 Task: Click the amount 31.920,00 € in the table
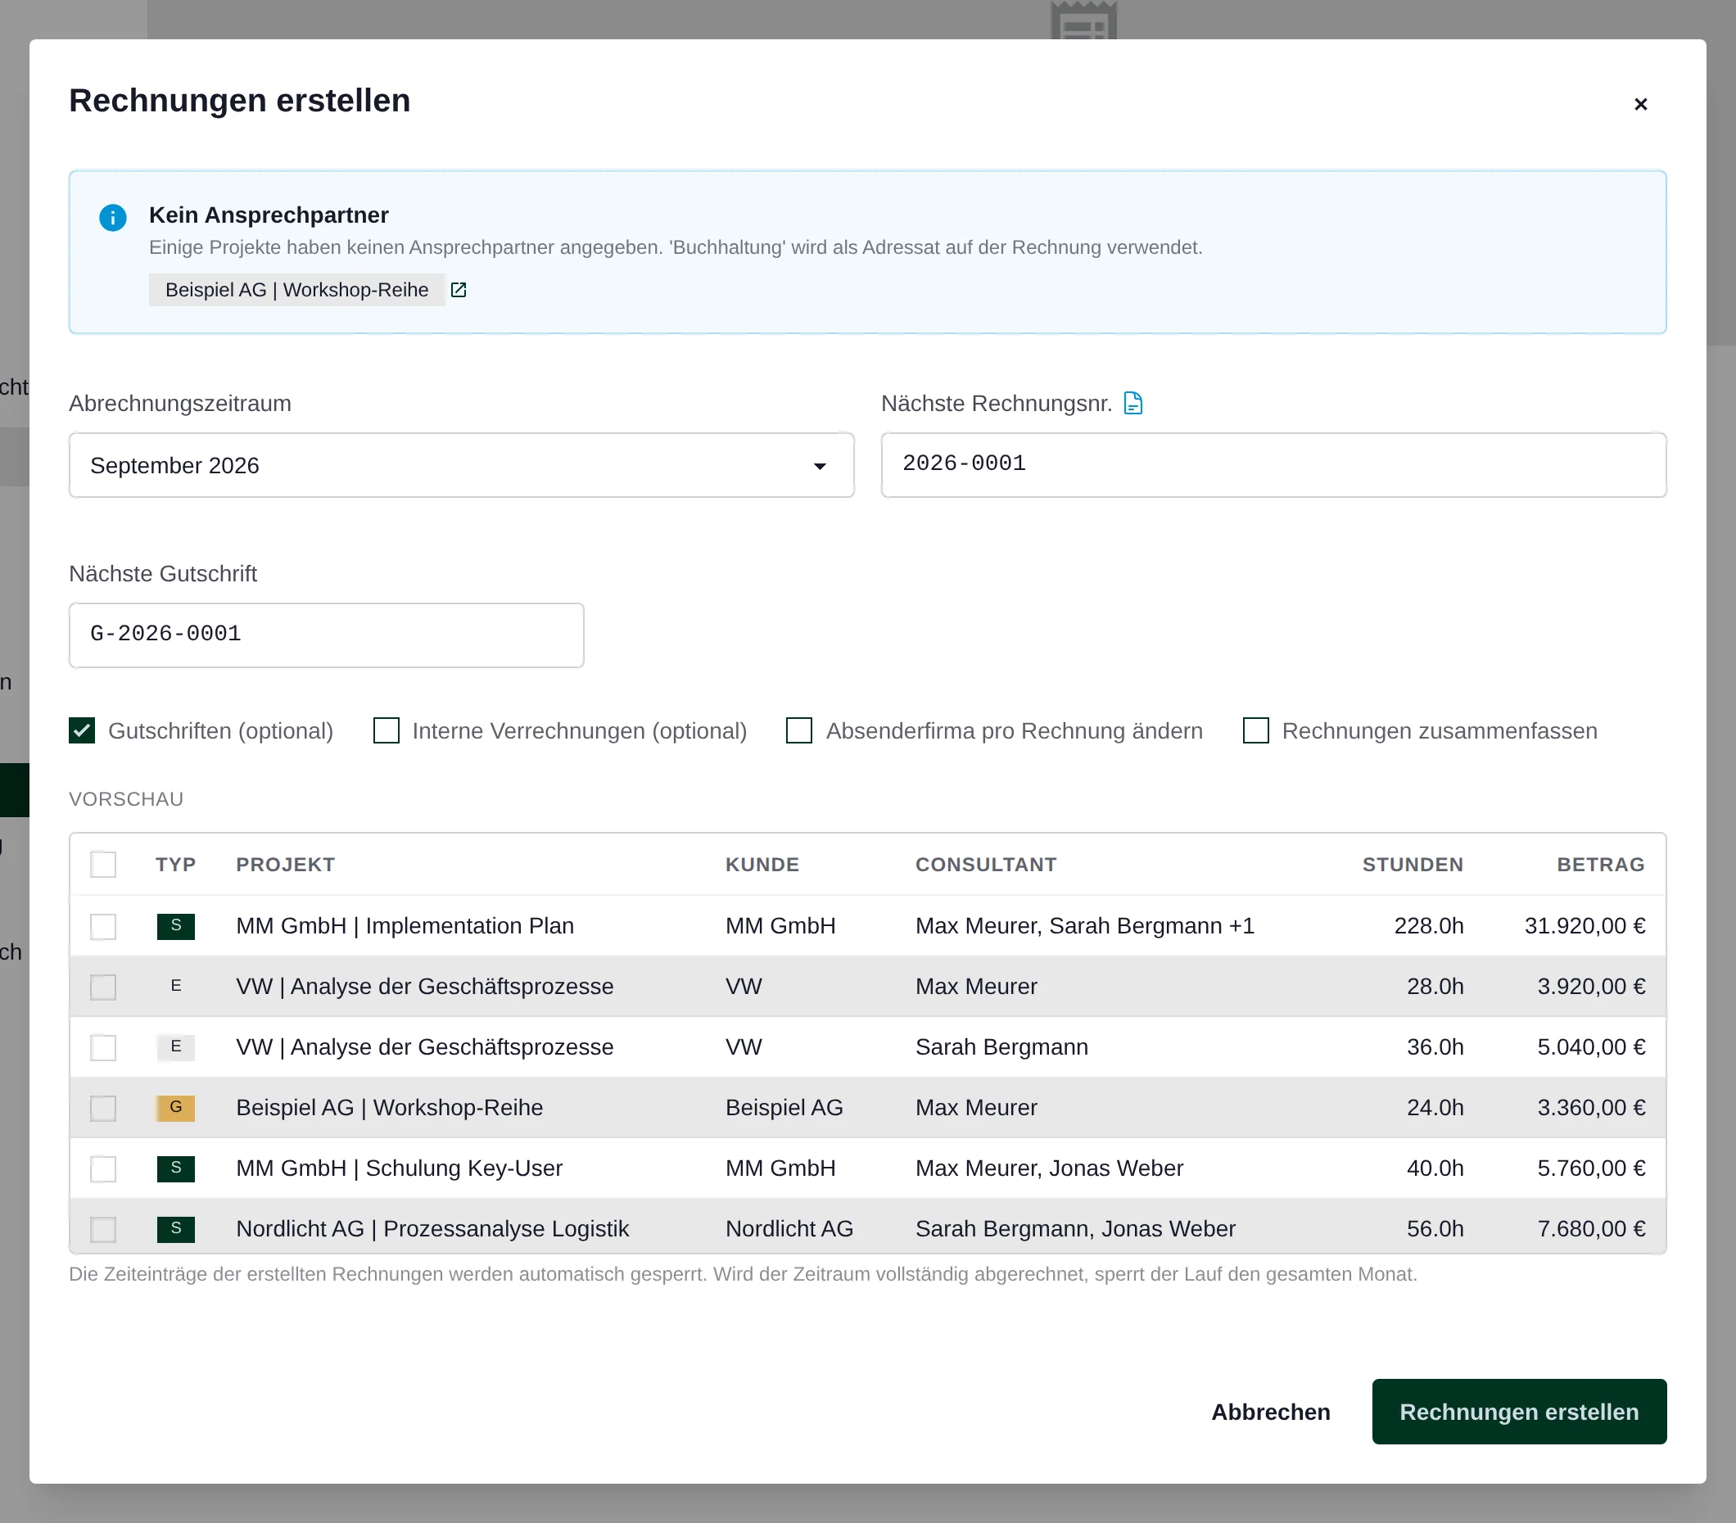pos(1585,926)
